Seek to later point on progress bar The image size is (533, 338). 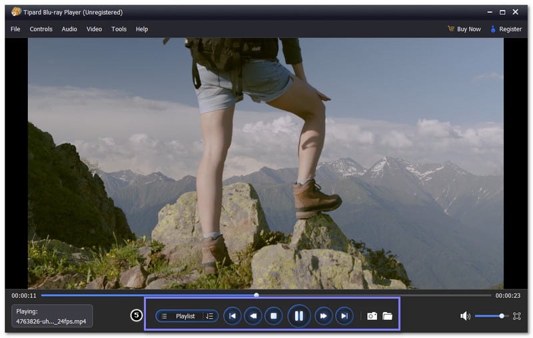(374, 295)
